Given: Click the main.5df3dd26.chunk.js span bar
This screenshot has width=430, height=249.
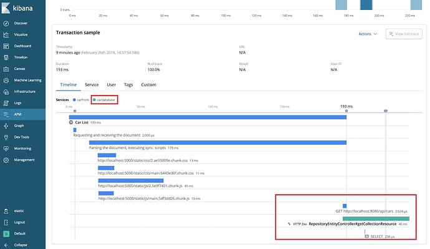Looking at the screenshot, I should point(106,193).
